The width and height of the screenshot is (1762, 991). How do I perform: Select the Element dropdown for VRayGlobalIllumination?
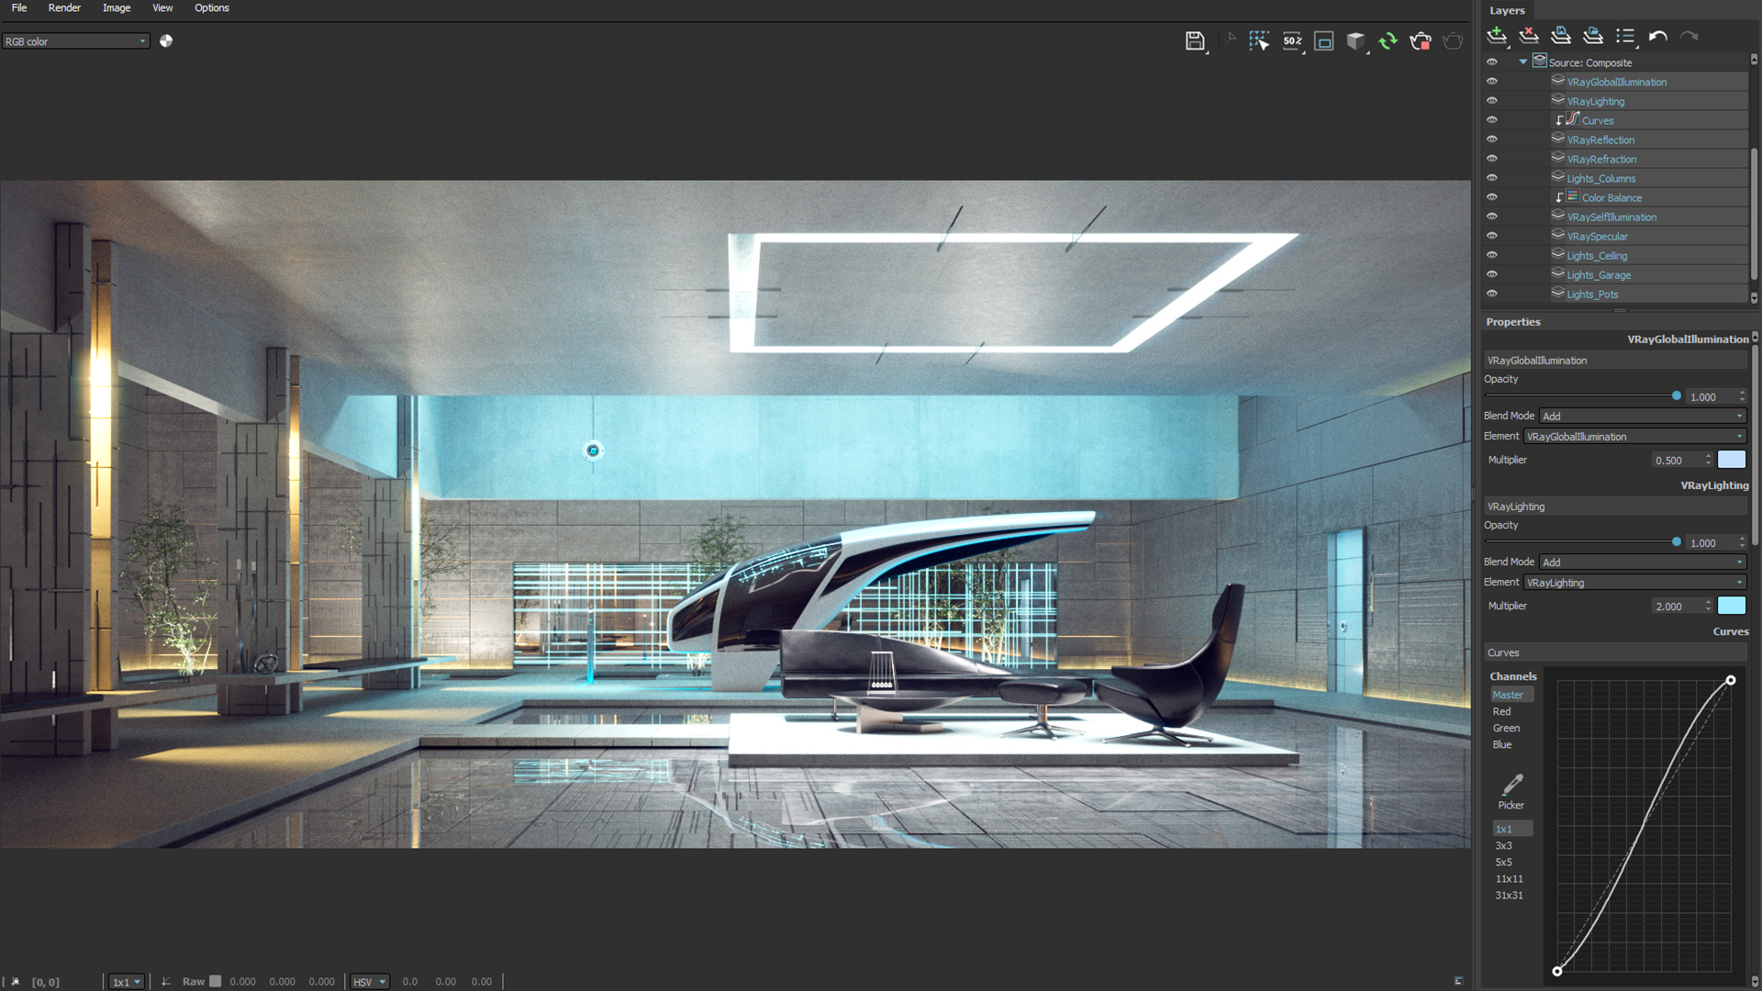[1634, 436]
